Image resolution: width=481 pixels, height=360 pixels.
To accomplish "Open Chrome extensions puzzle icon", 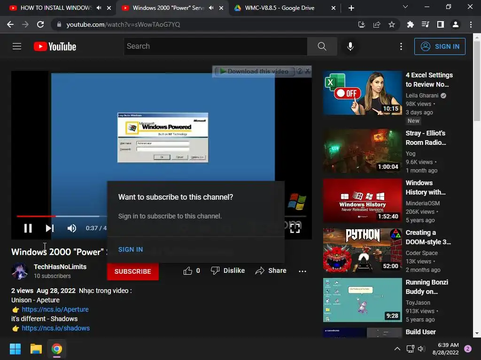I will click(x=410, y=24).
